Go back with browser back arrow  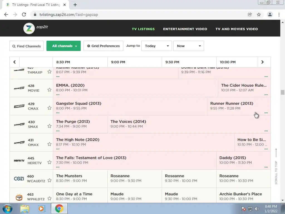pos(6,14)
